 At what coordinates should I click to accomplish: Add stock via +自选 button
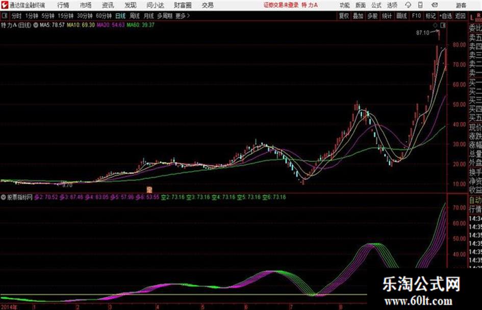[x=446, y=16]
